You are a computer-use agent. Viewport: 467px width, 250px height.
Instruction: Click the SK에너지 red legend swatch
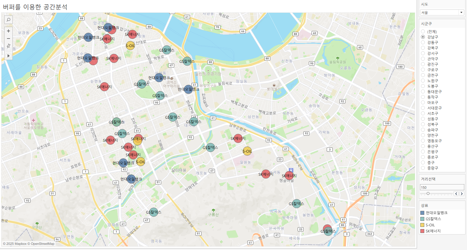tap(422, 231)
